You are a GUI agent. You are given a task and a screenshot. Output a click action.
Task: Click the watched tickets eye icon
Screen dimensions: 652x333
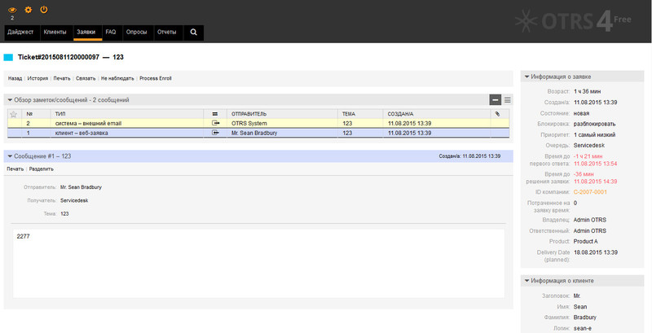(x=12, y=10)
